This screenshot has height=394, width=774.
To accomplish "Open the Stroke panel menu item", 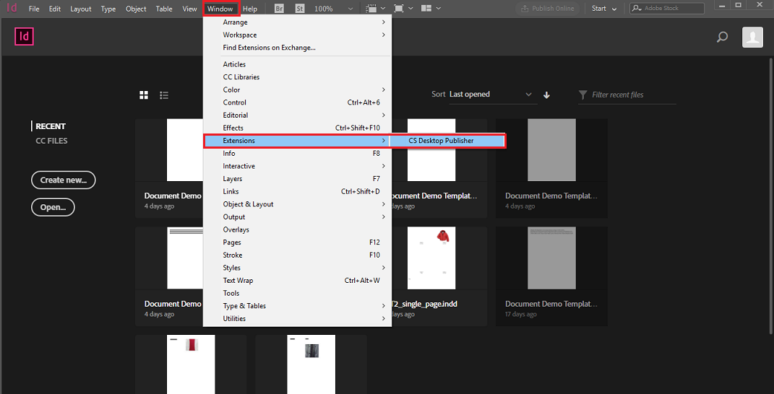I will (x=297, y=255).
